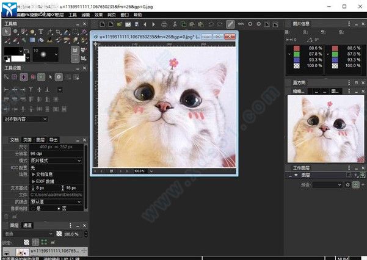Click the black foreground color swatch
The width and height of the screenshot is (367, 260).
[x=12, y=51]
